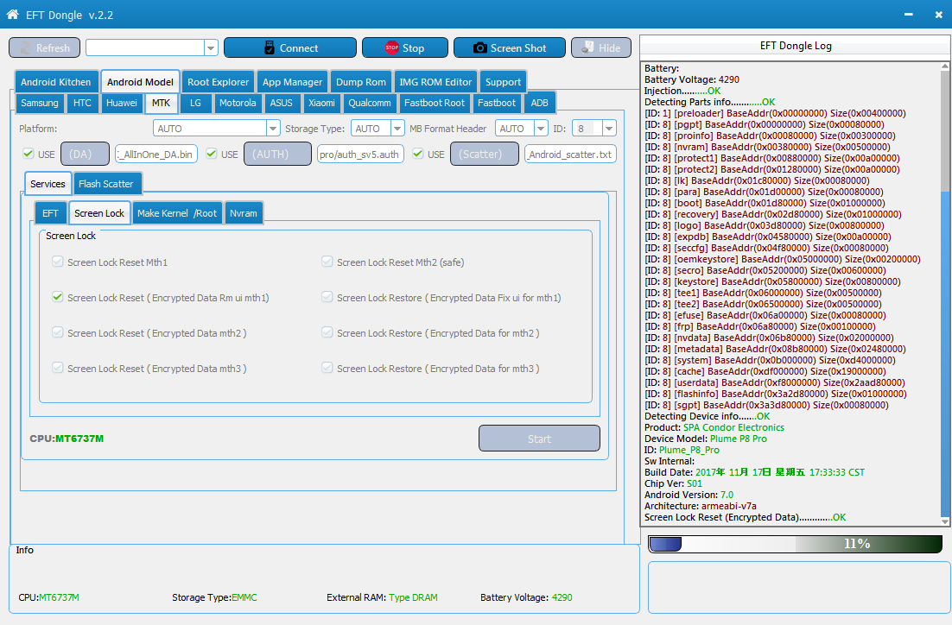The image size is (952, 625).
Task: Click the Refresh button
Action: [44, 48]
